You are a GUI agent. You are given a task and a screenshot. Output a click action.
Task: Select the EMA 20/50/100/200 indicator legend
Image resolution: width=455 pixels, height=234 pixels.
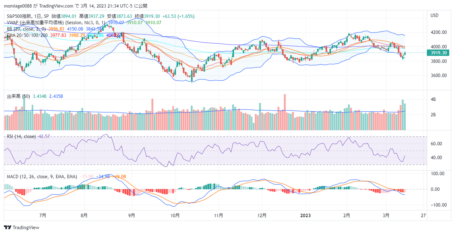coord(27,35)
